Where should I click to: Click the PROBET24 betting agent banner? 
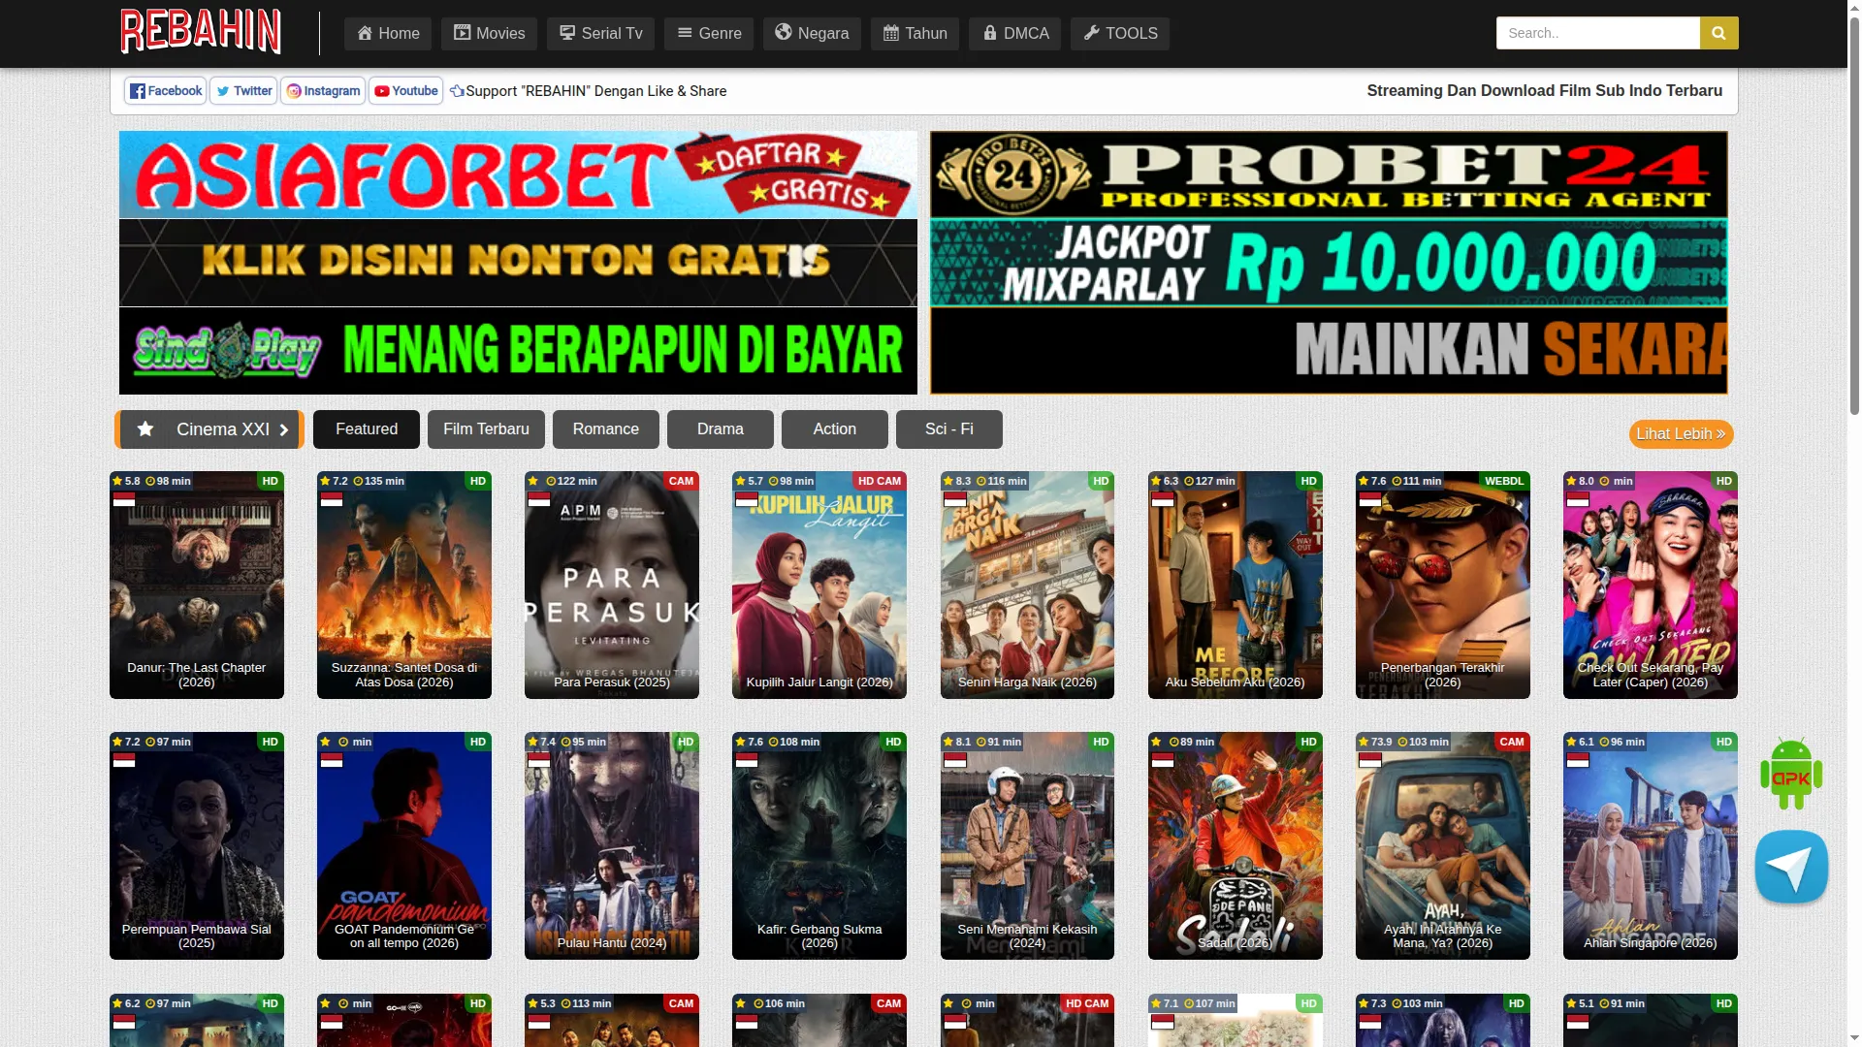pos(1329,174)
